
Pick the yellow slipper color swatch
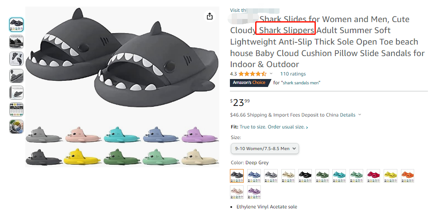(x=390, y=176)
